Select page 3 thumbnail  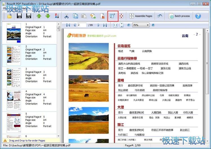tap(14, 78)
